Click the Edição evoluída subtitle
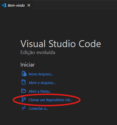This screenshot has height=125, width=117. click(38, 52)
